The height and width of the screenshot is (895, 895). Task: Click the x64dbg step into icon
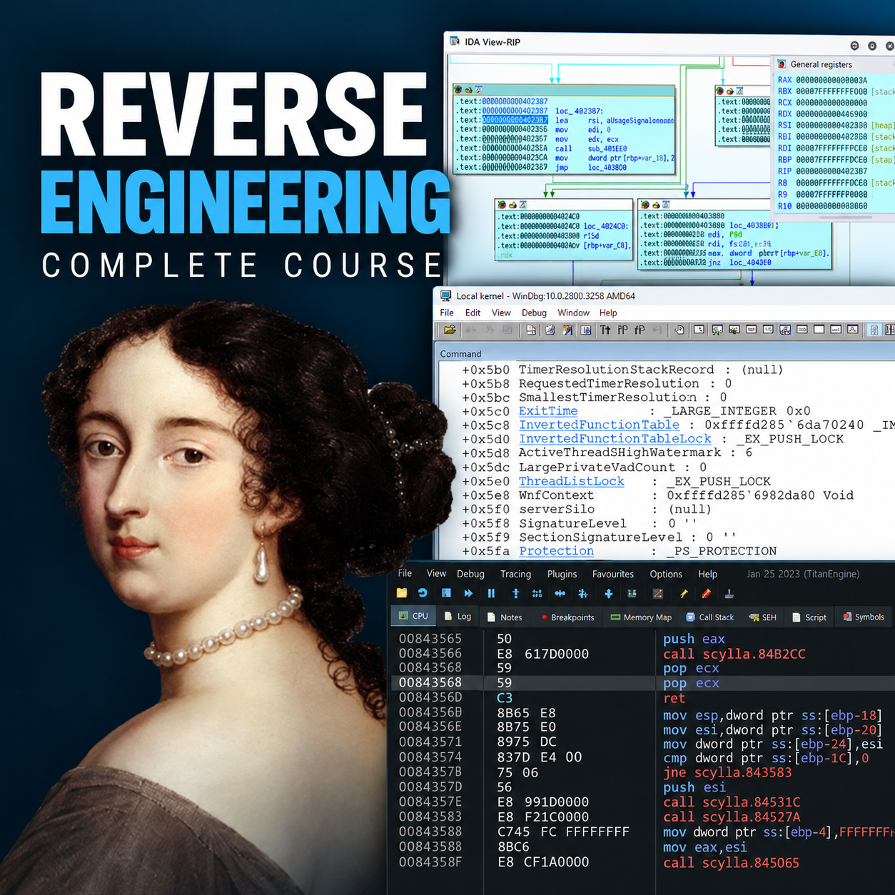[x=515, y=593]
